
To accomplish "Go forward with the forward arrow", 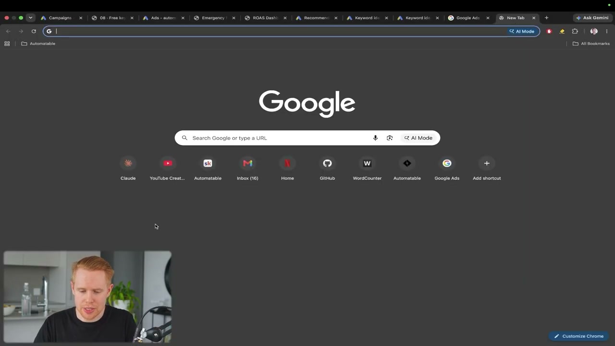I will pyautogui.click(x=21, y=31).
